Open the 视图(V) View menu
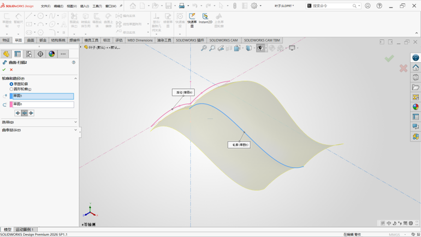This screenshot has width=421, height=237. point(72,6)
